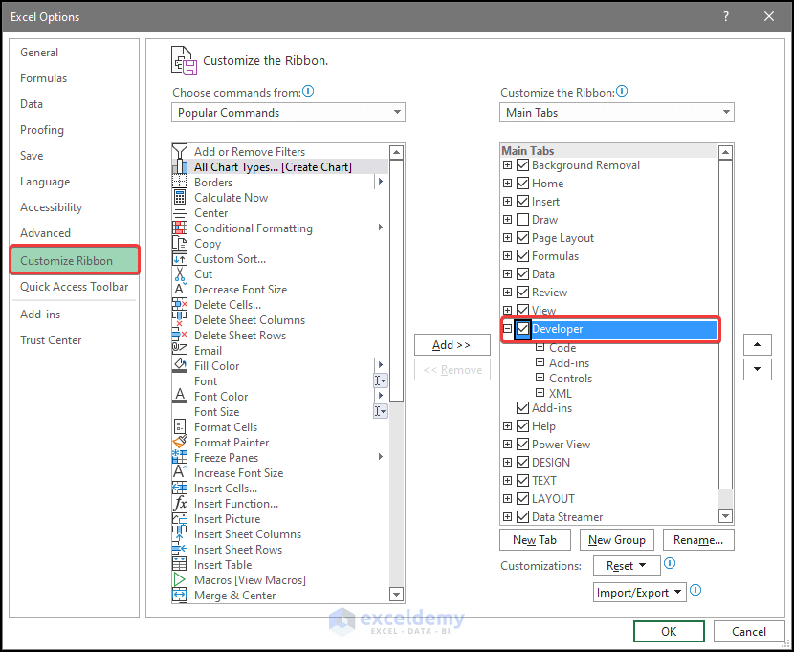Uncheck the Power View checkbox

click(x=522, y=445)
